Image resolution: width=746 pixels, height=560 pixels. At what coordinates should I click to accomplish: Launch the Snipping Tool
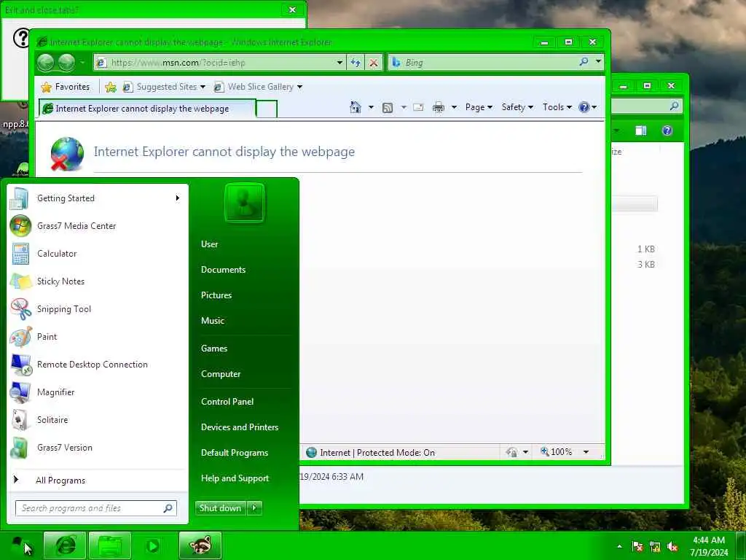click(98, 308)
